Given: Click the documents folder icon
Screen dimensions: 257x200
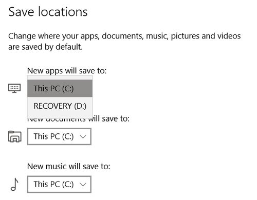Looking at the screenshot, I should 15,136.
